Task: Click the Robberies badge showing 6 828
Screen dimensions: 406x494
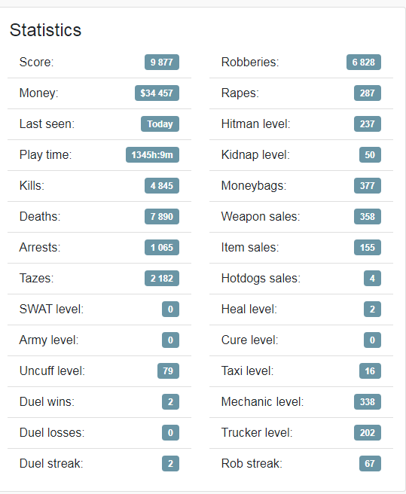Action: (x=364, y=62)
